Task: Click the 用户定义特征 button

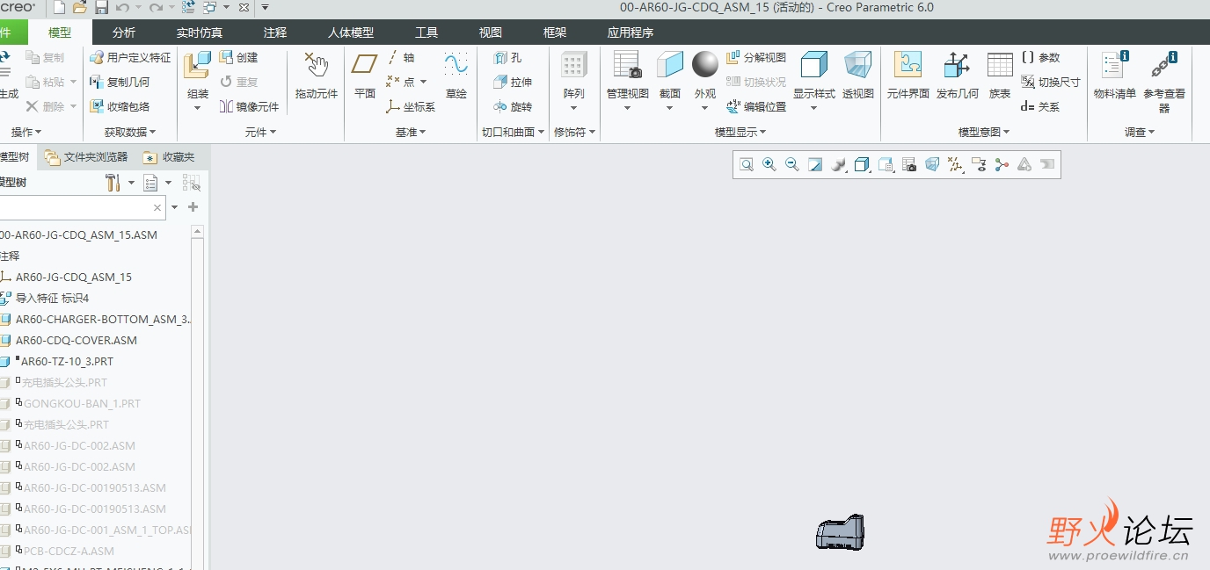Action: coord(130,57)
